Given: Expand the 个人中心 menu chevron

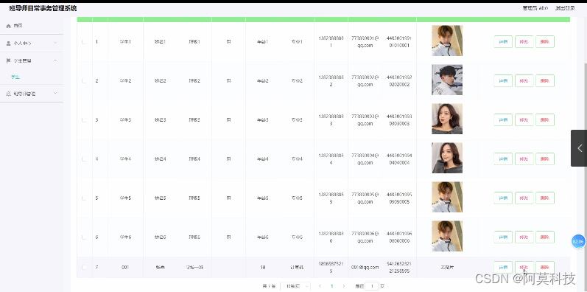Looking at the screenshot, I should tap(55, 43).
